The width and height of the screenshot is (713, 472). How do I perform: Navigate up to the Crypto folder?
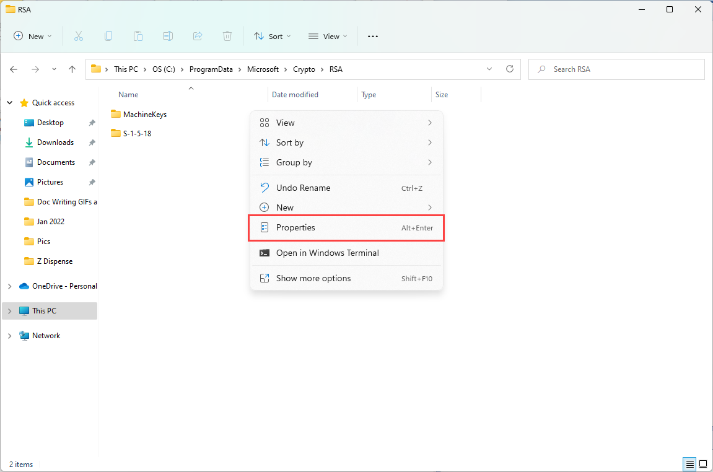click(x=304, y=69)
